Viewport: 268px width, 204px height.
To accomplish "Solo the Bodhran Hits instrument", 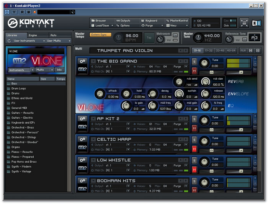I will [x=194, y=181].
